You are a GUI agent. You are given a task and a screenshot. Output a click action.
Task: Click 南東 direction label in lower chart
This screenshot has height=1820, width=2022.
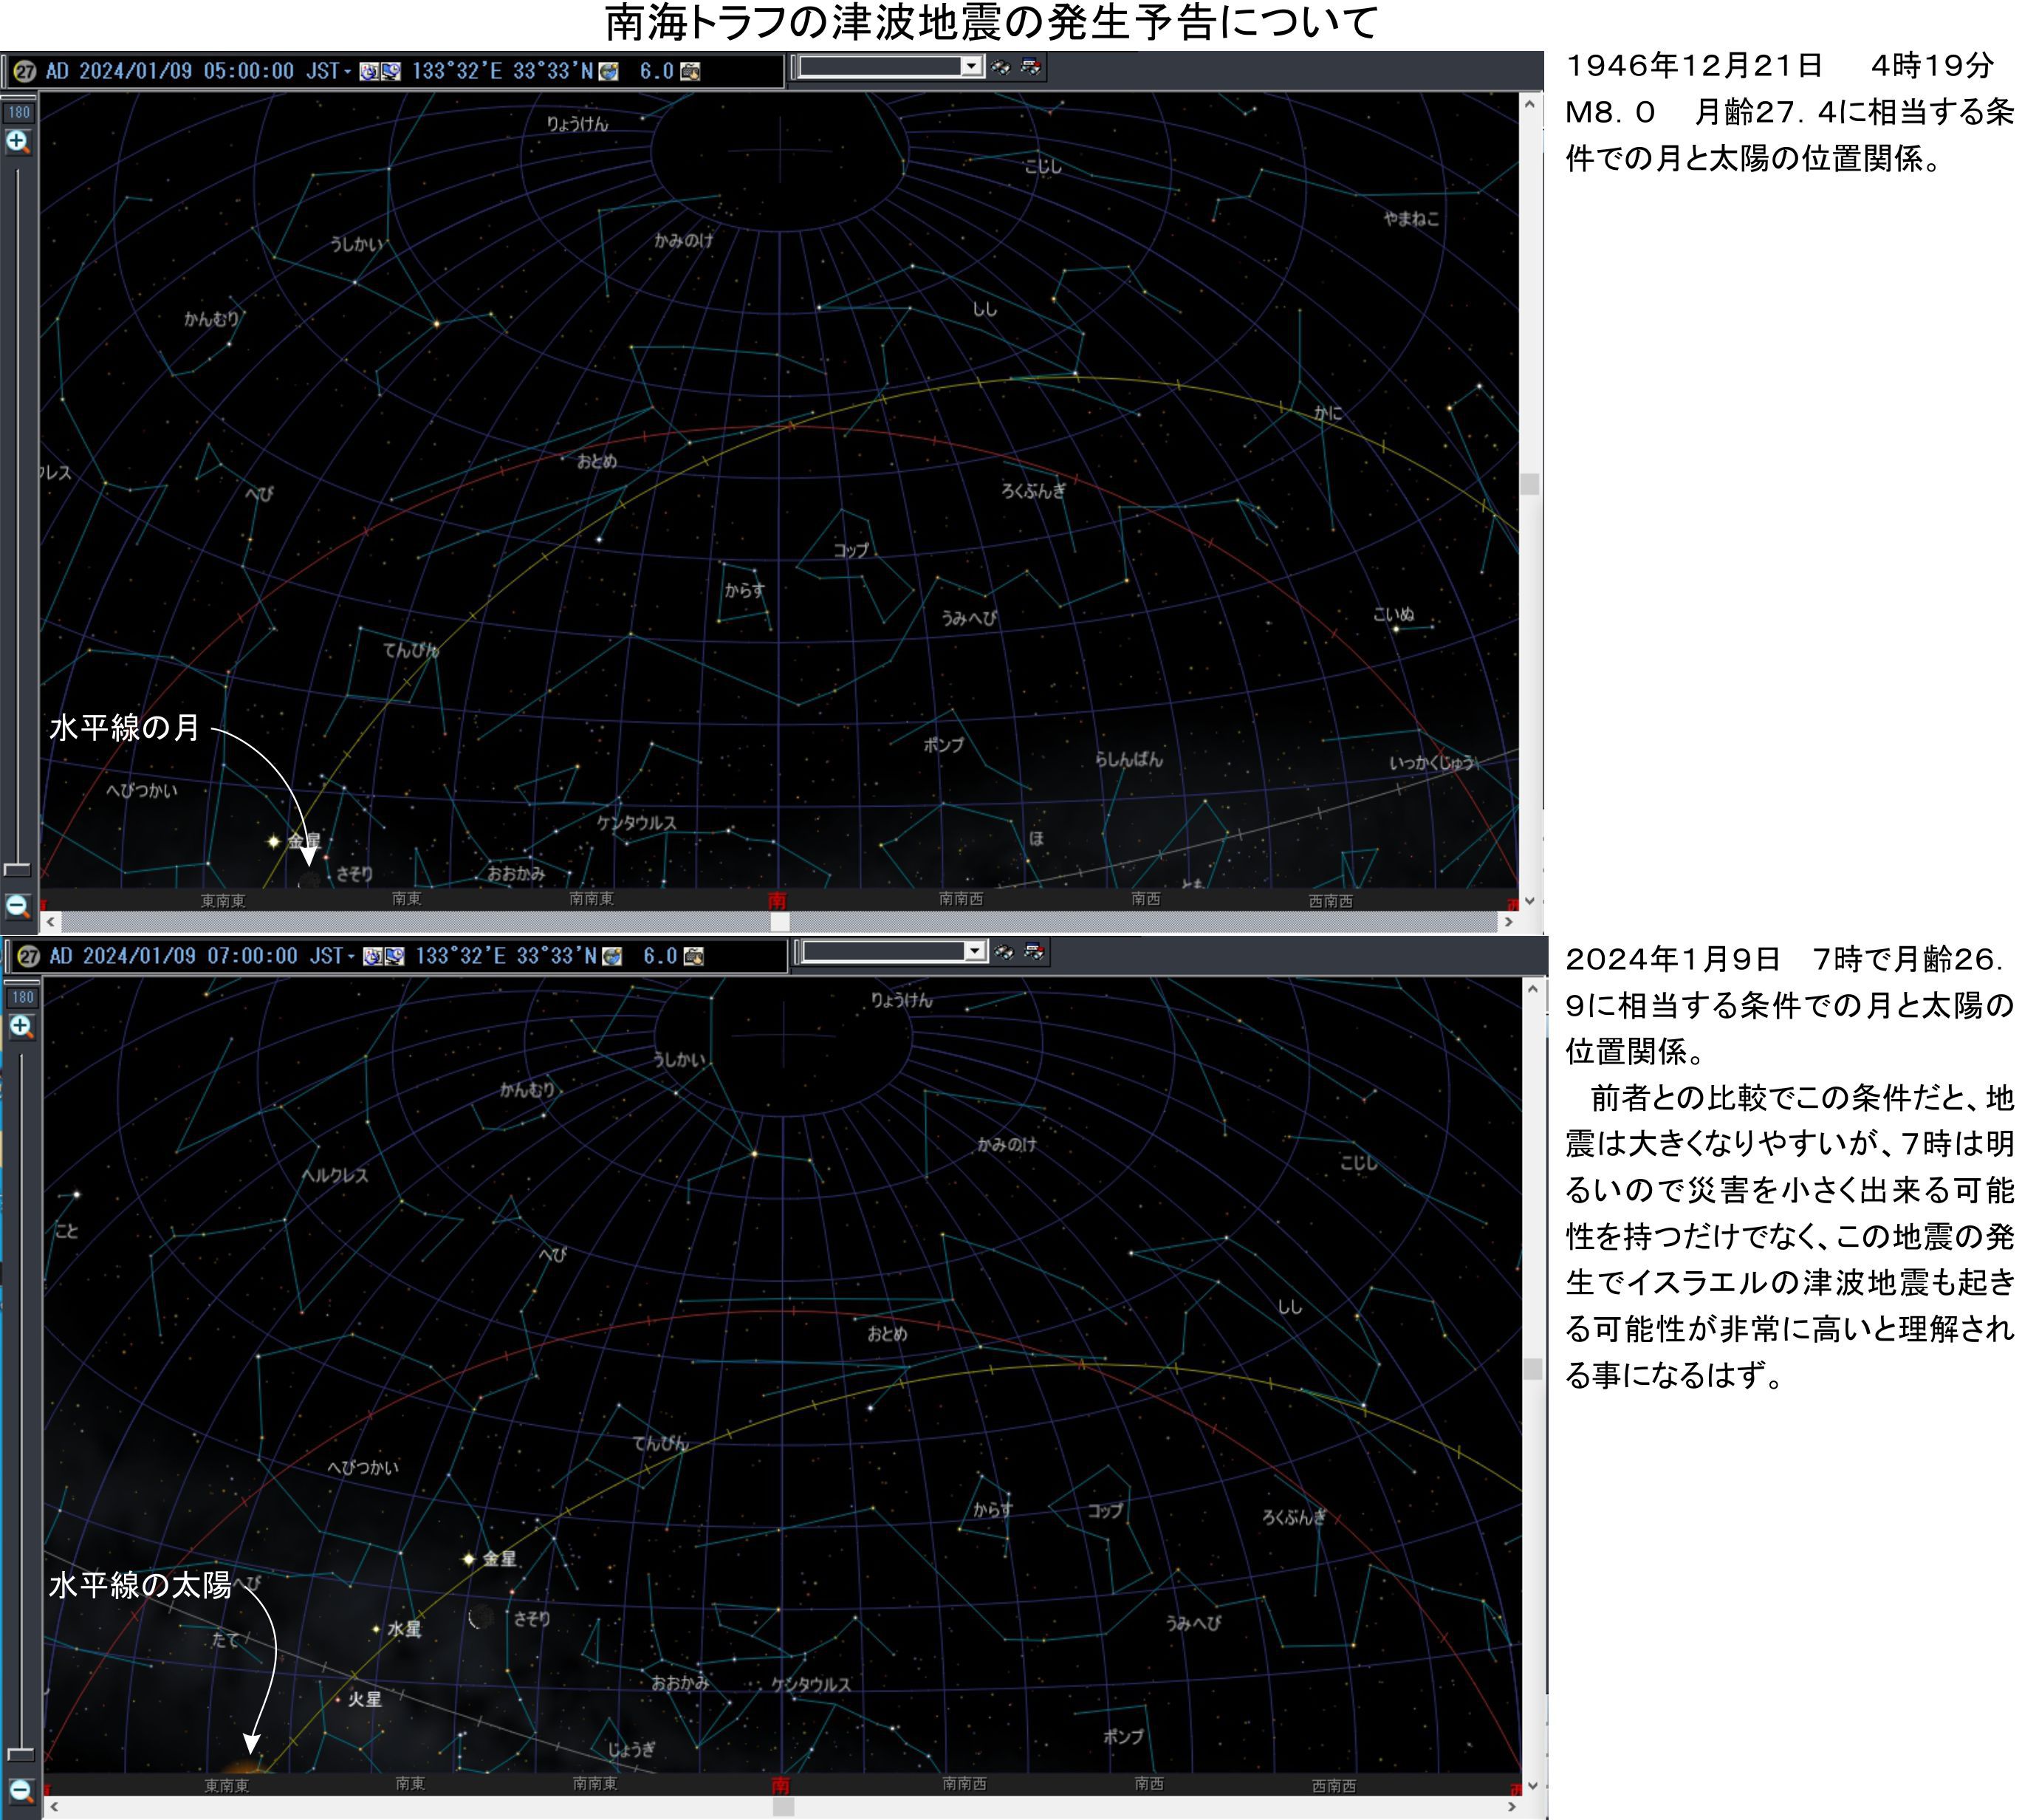click(x=410, y=1784)
